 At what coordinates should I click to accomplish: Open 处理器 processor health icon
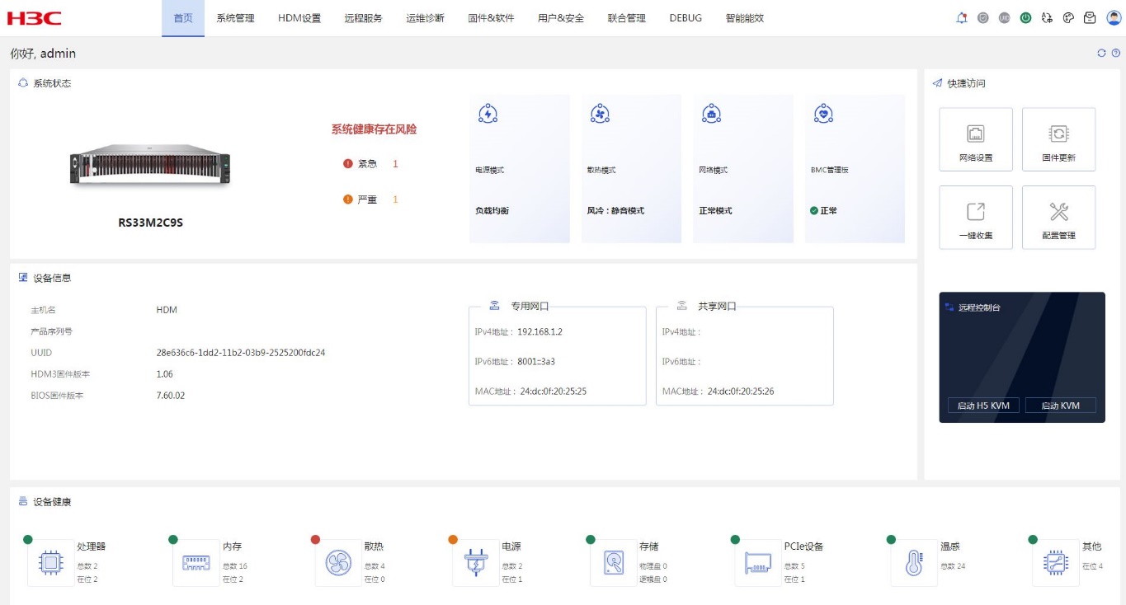click(x=50, y=563)
